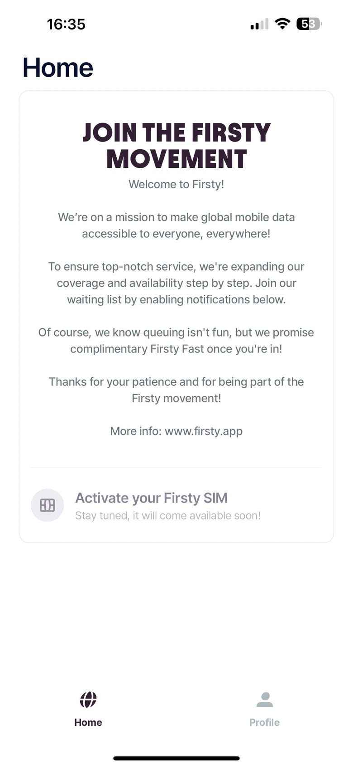Tap the 'Thanks for your patience' paragraph
Viewport: 353px width, 767px height.
pos(176,390)
